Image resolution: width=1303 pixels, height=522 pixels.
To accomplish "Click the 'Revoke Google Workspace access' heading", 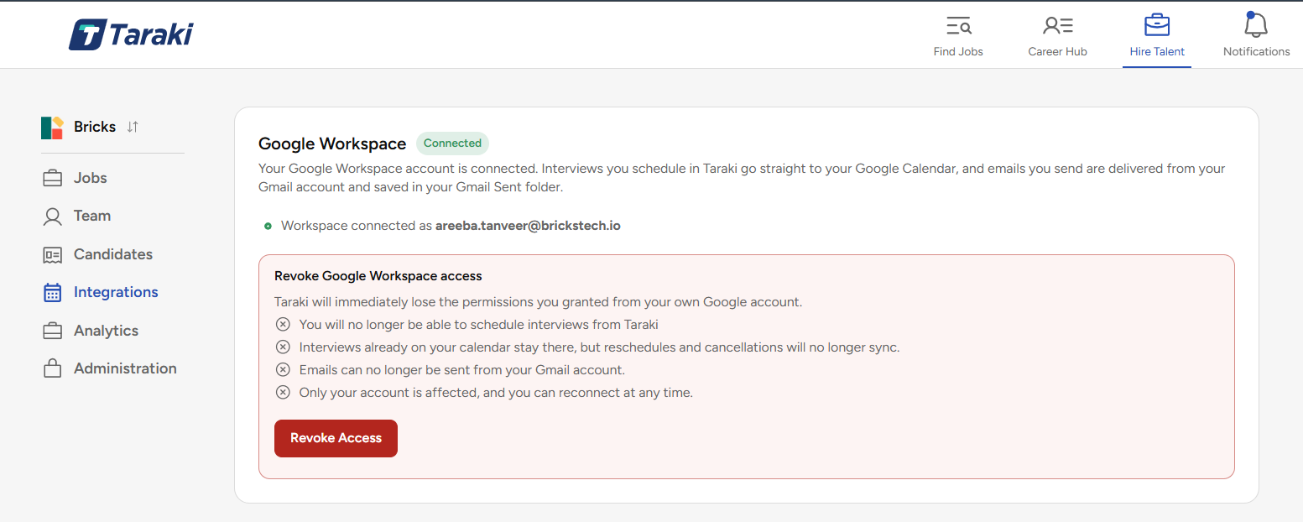I will click(x=378, y=275).
